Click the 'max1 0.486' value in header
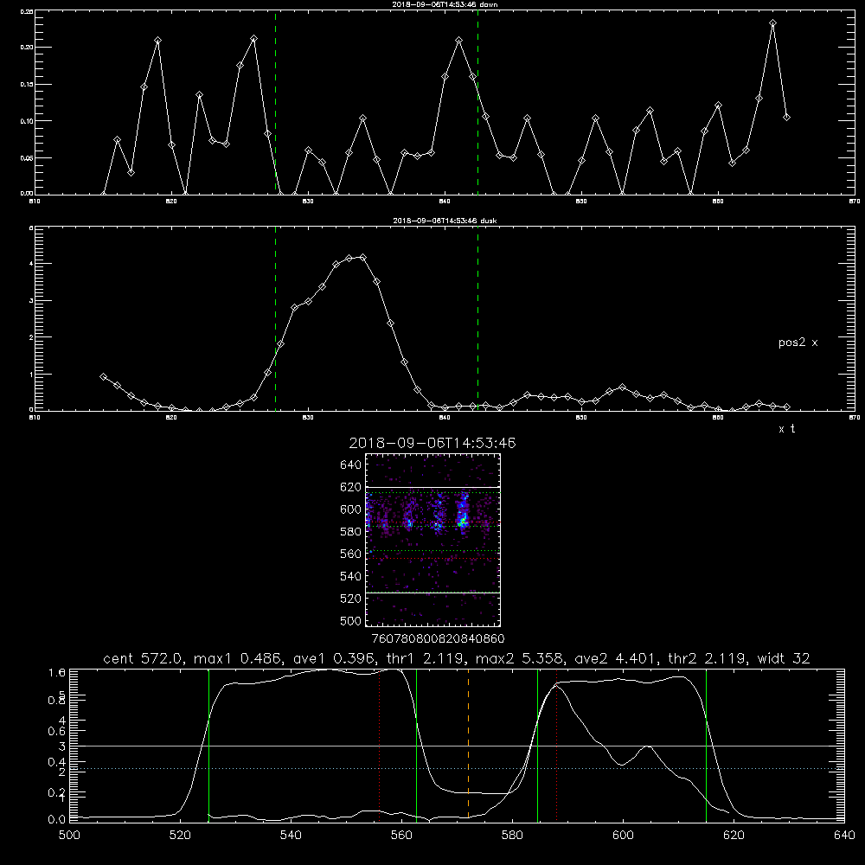Screen dimensions: 865x865 click(x=238, y=658)
